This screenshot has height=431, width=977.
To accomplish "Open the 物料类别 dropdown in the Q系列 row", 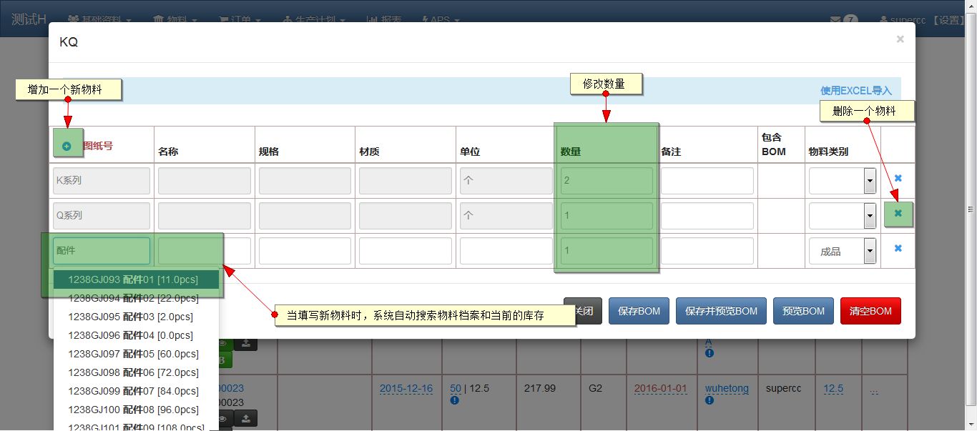I will [x=870, y=215].
